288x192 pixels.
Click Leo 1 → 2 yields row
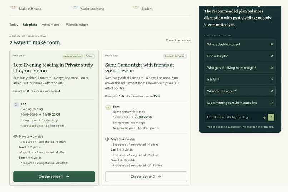[x=30, y=147]
